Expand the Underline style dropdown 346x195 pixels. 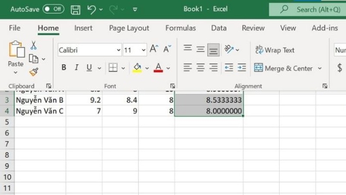click(99, 68)
